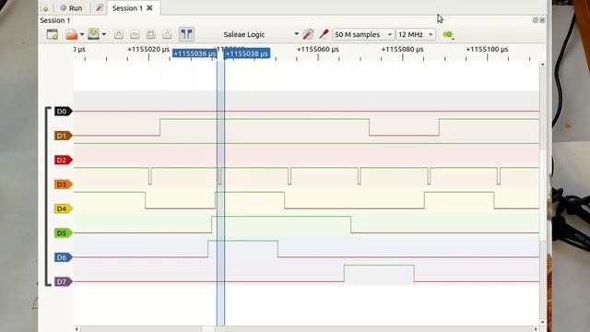Click the new view icon in the toolbar
Viewport: 590px width, 332px height.
click(53, 34)
